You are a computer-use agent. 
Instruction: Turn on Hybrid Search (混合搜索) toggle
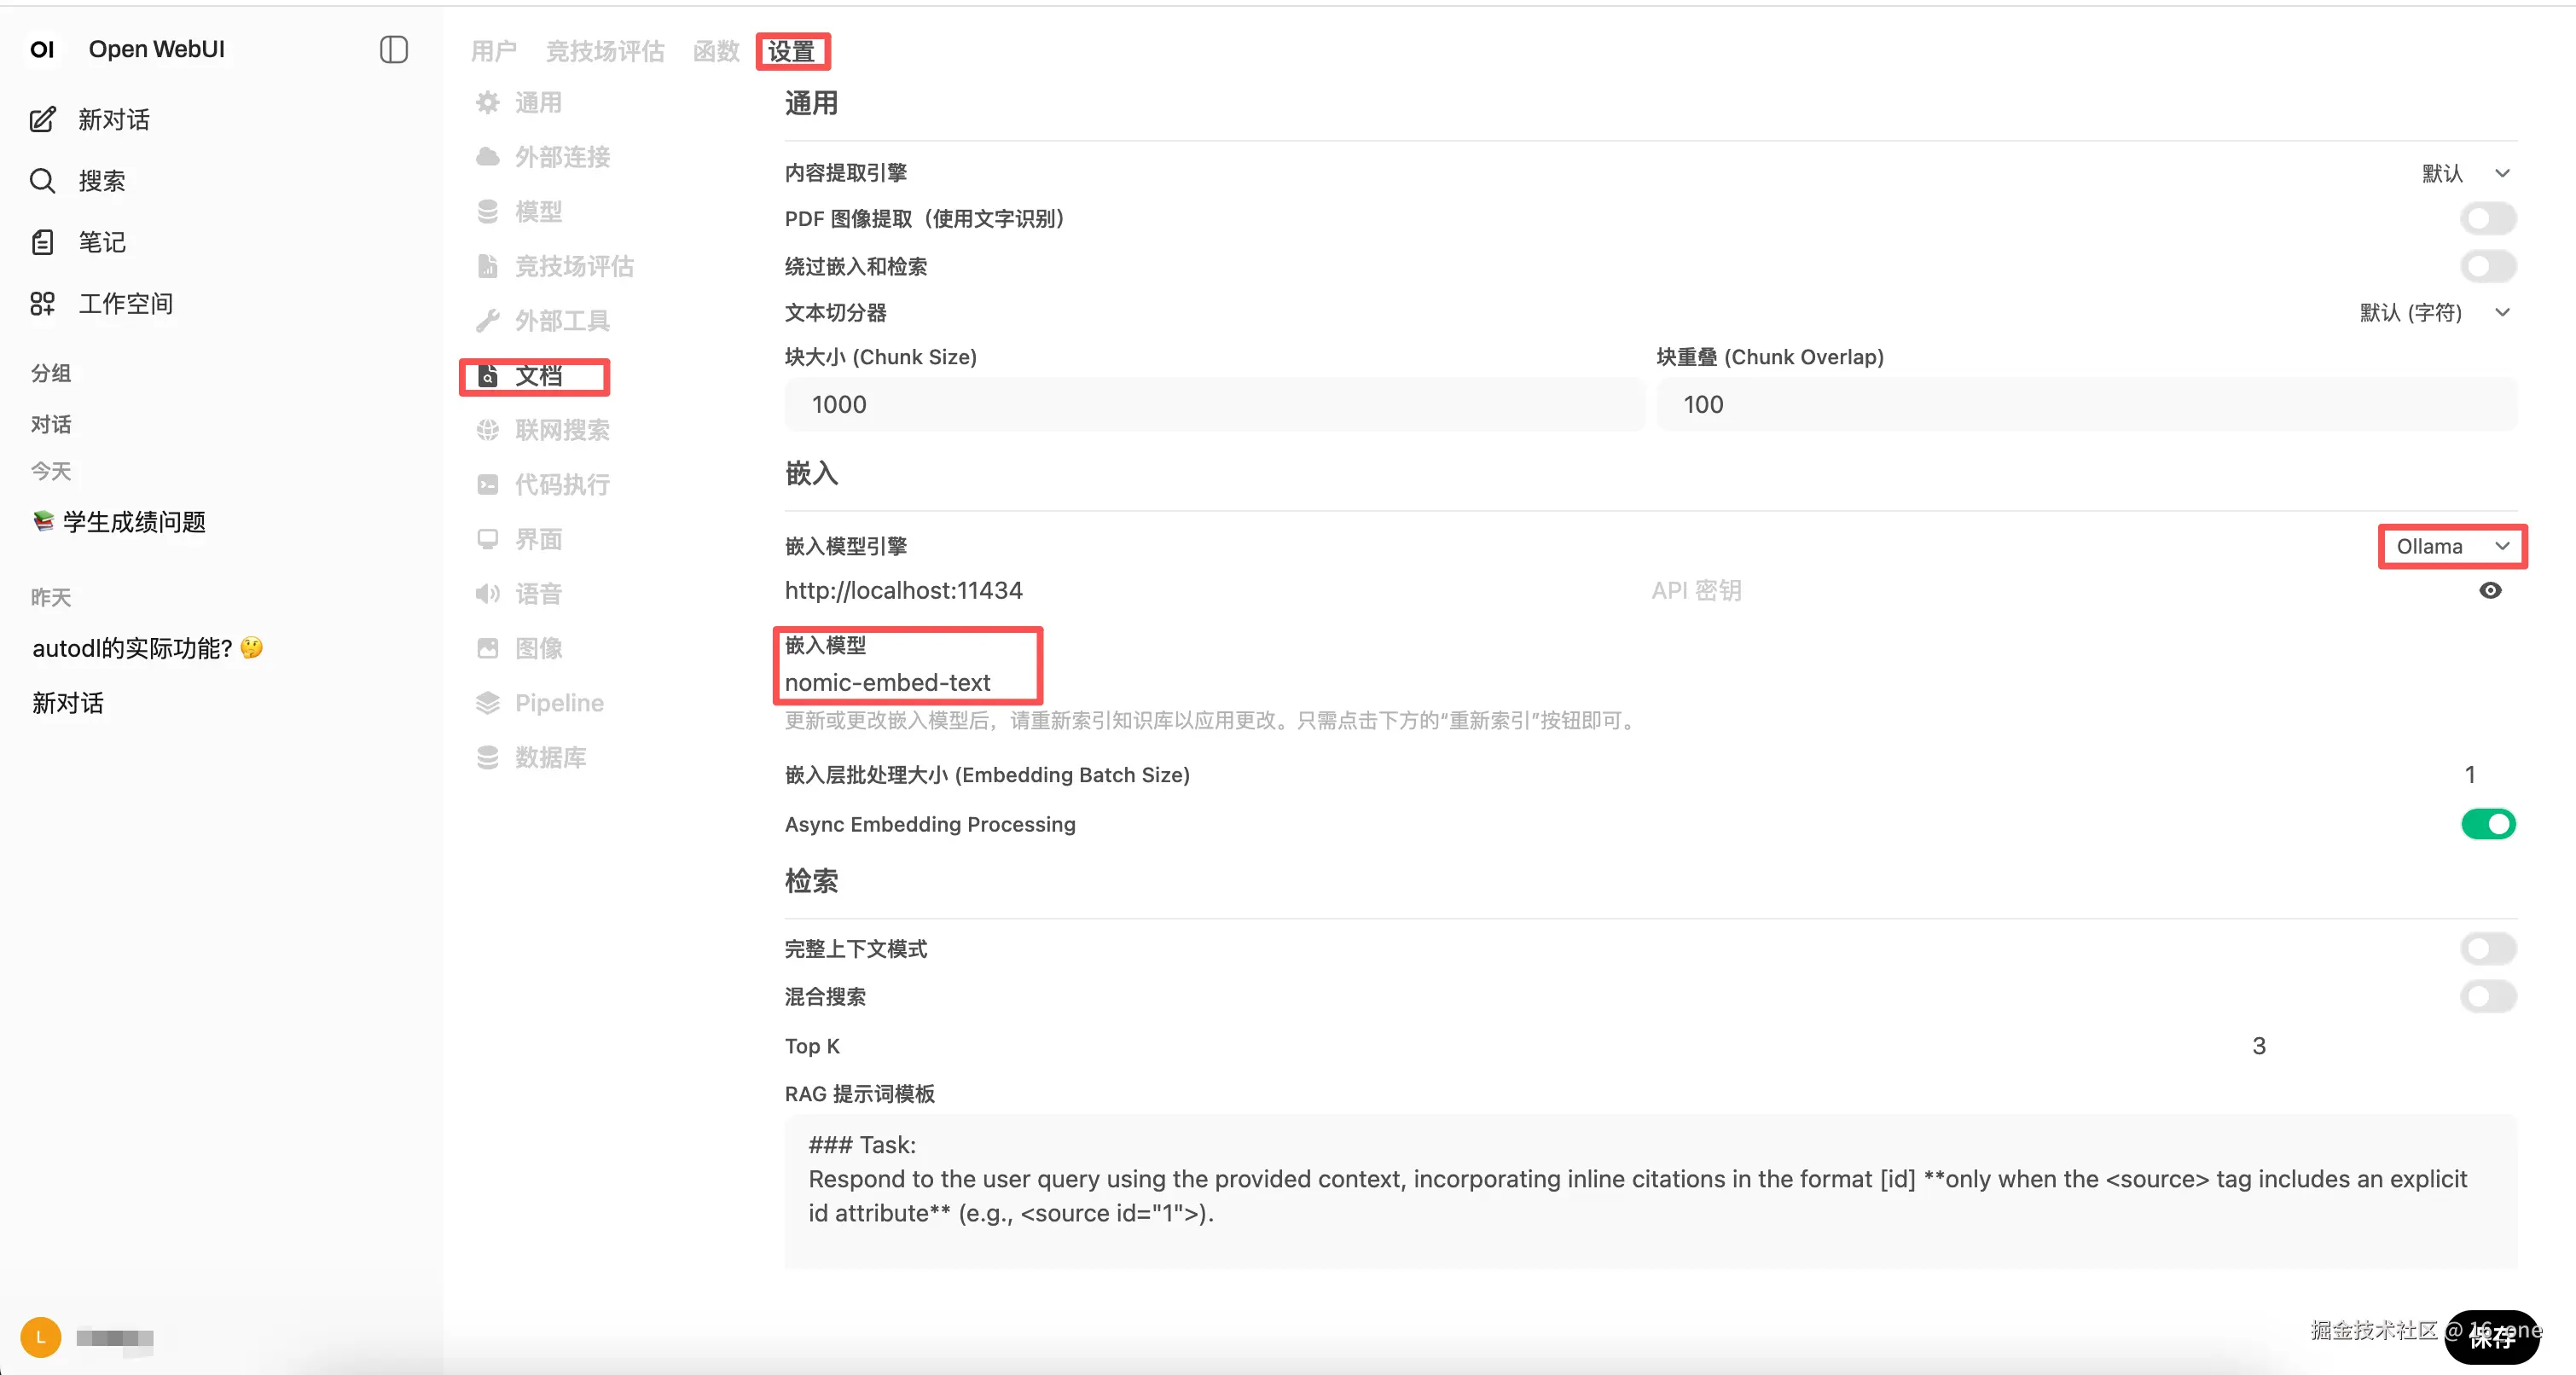click(x=2488, y=996)
